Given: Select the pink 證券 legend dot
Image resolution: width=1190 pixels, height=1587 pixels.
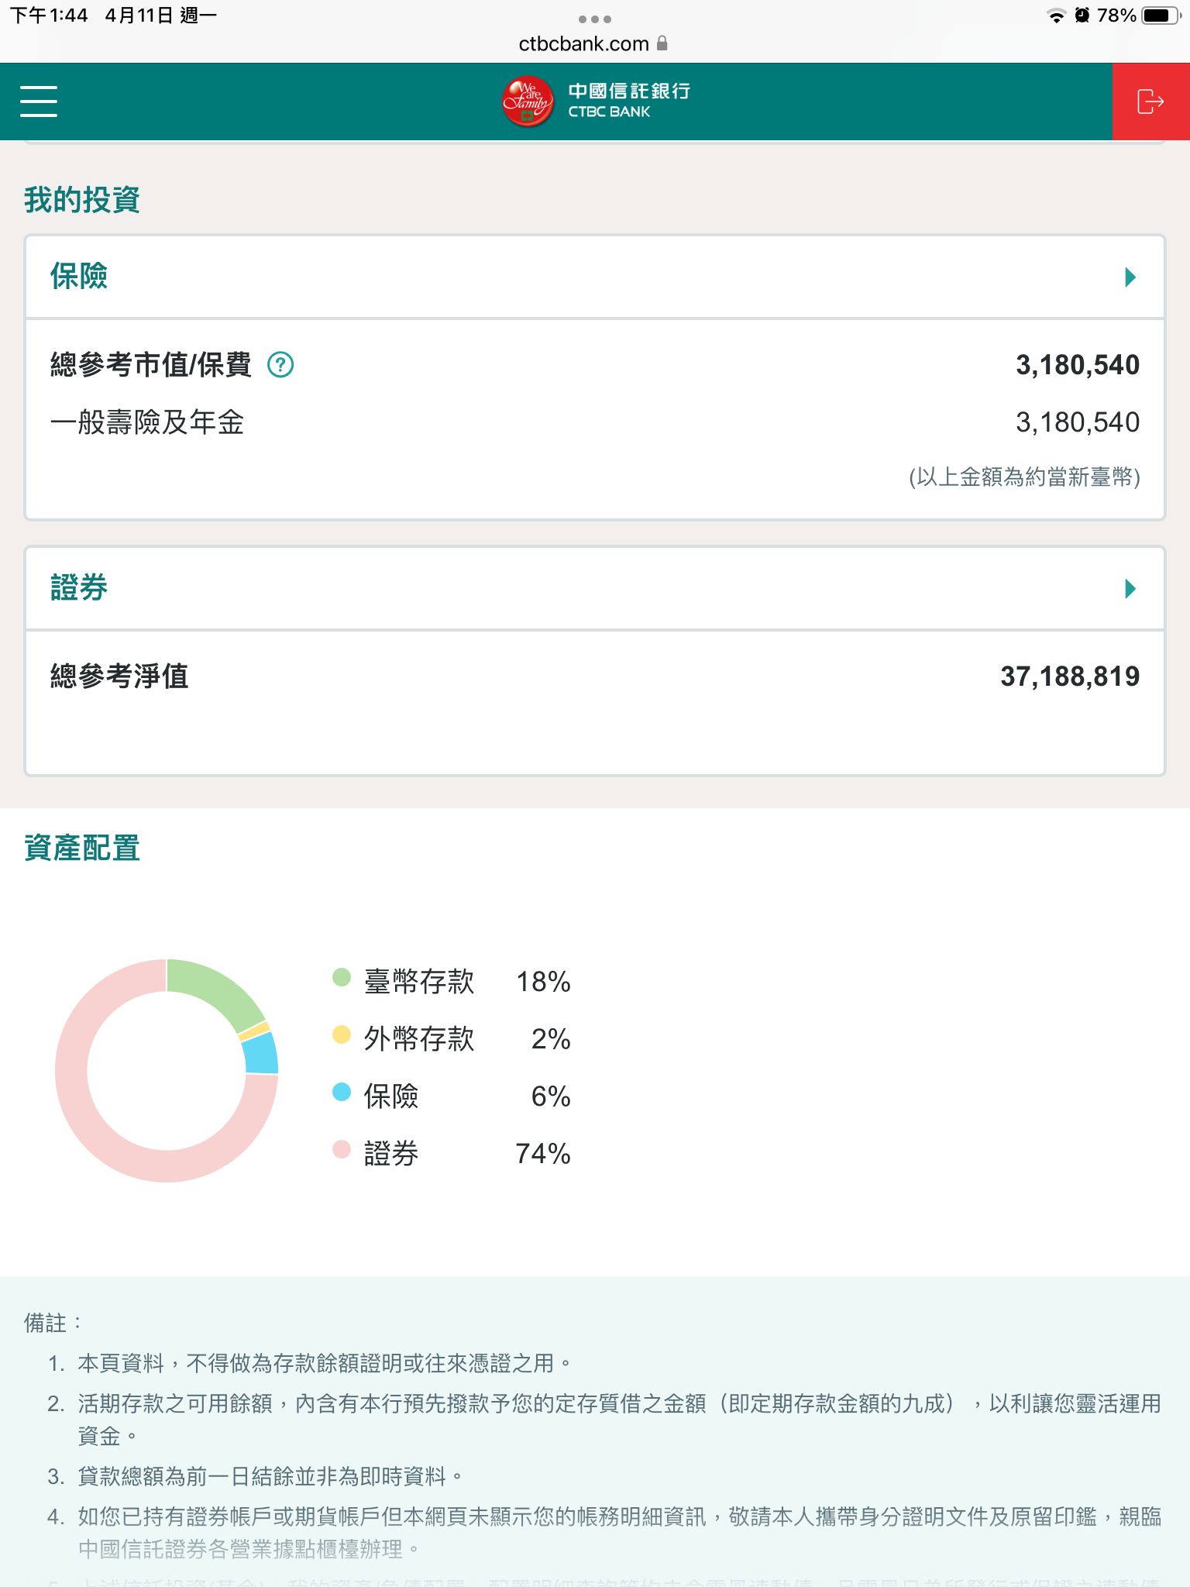Looking at the screenshot, I should pos(342,1150).
